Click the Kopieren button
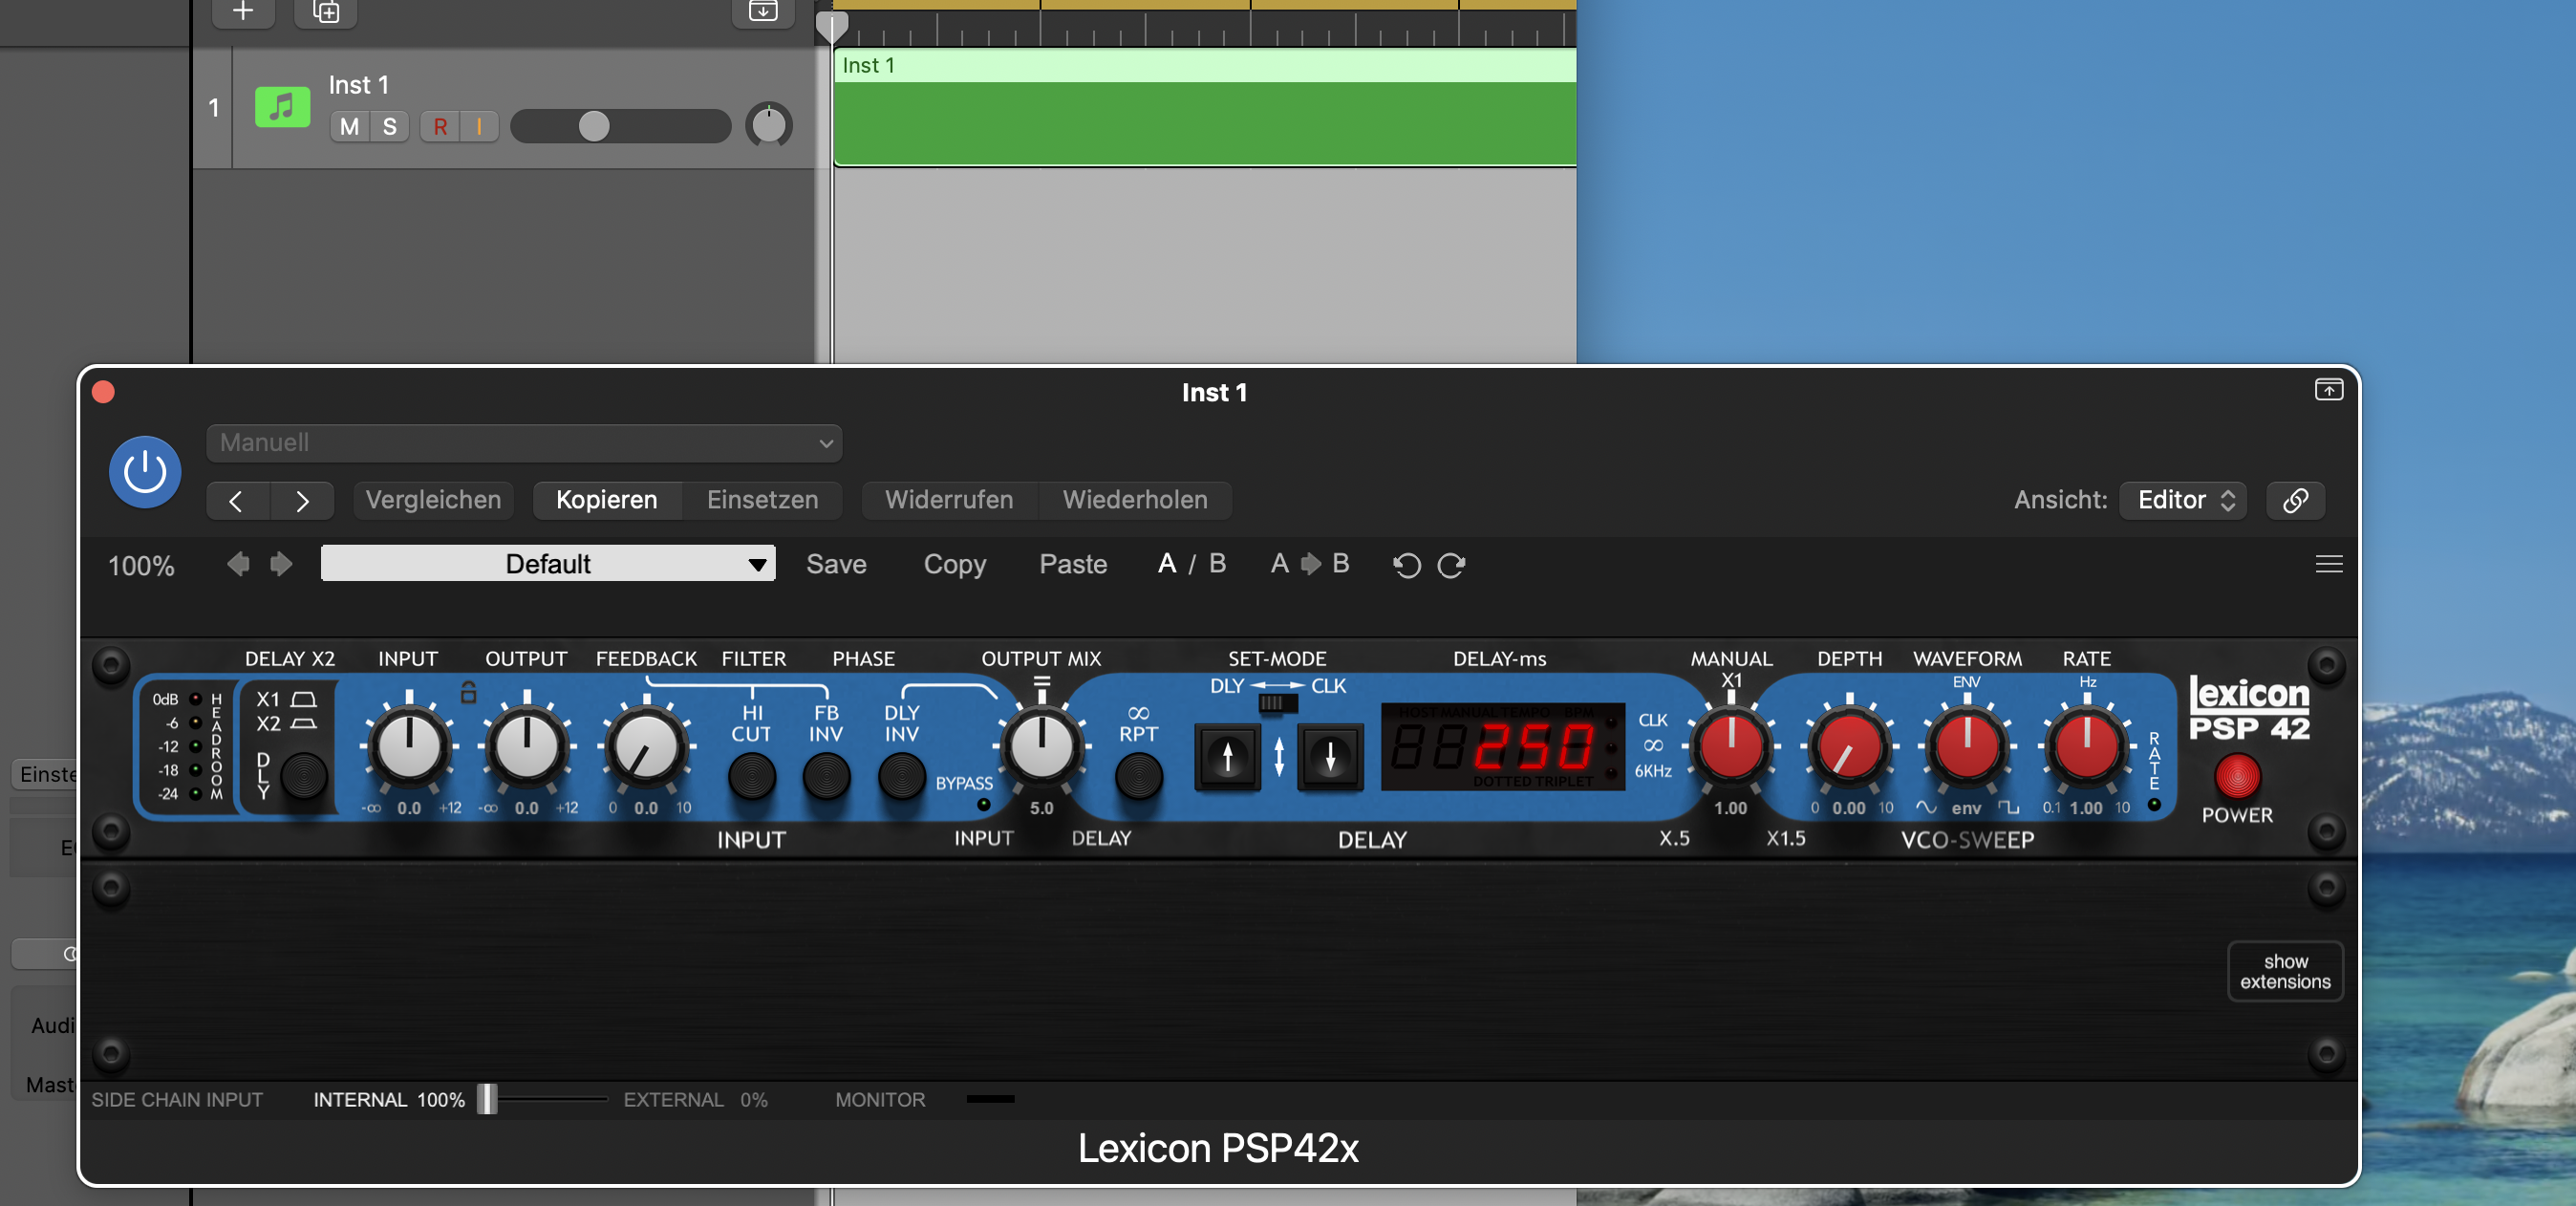Viewport: 2576px width, 1206px height. [607, 500]
